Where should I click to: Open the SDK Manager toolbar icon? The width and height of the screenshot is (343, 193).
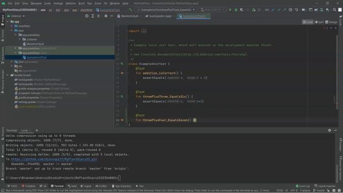(327, 10)
